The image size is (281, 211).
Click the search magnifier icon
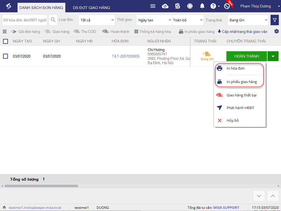click(x=53, y=20)
